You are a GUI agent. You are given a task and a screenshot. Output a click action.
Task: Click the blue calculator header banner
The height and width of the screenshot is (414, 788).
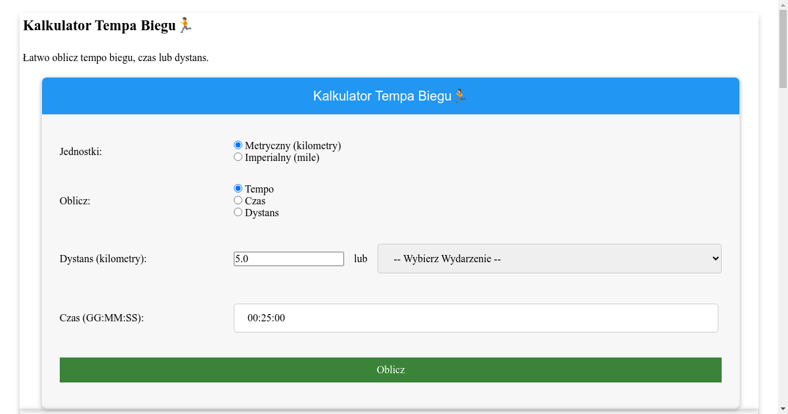coord(391,95)
